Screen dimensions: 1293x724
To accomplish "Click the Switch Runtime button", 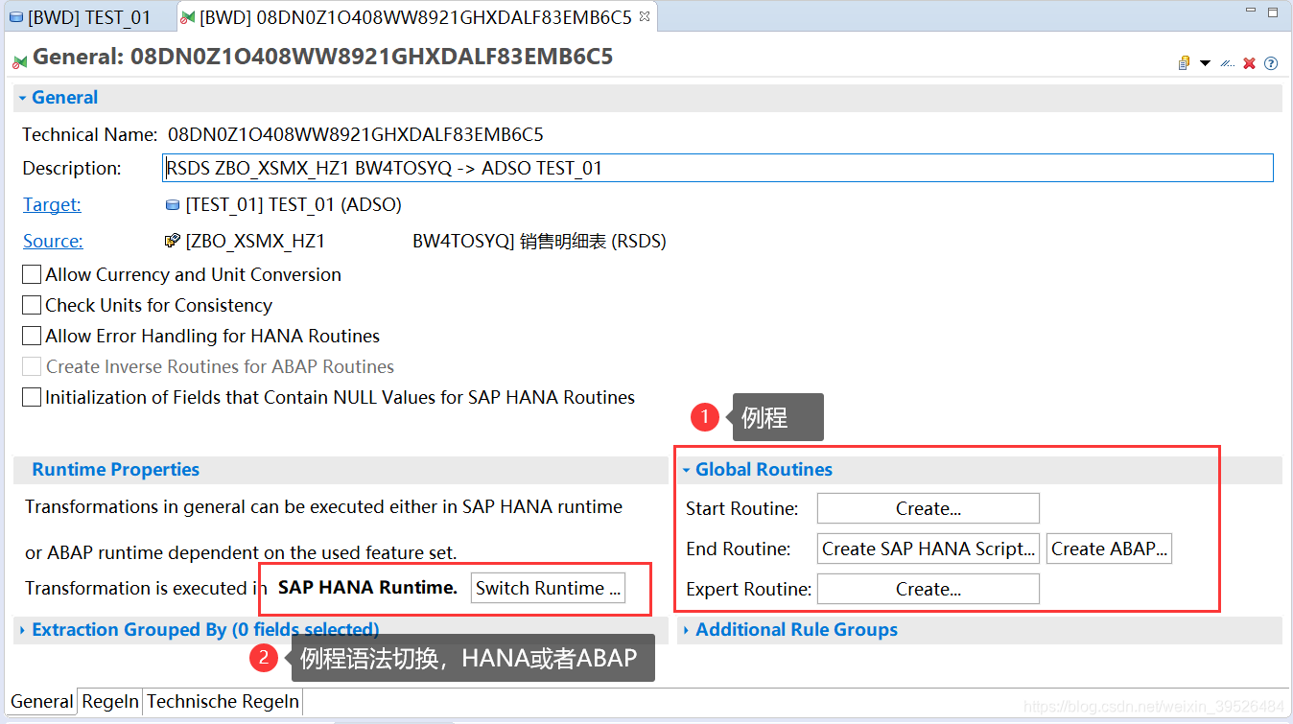I will [x=548, y=588].
